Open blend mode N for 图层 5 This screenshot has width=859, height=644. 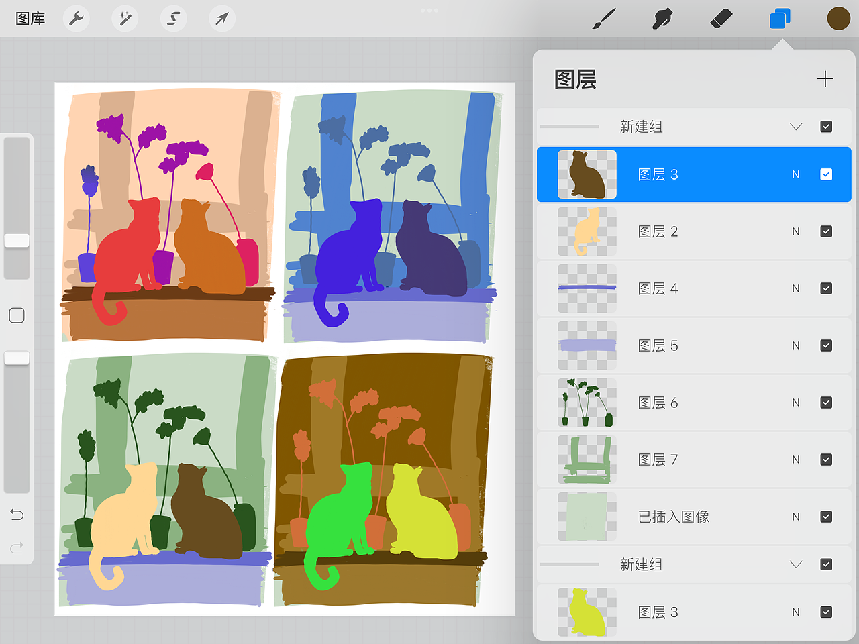click(x=796, y=345)
